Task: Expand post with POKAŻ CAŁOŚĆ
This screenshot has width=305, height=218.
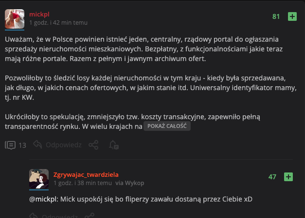Action: 167,126
